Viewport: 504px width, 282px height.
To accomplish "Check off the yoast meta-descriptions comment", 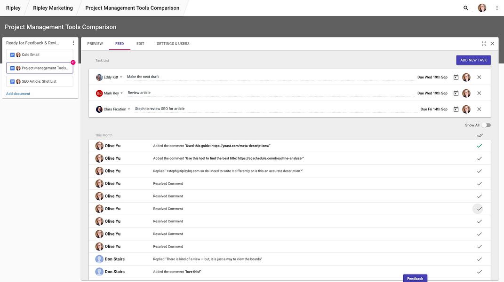I will [479, 146].
